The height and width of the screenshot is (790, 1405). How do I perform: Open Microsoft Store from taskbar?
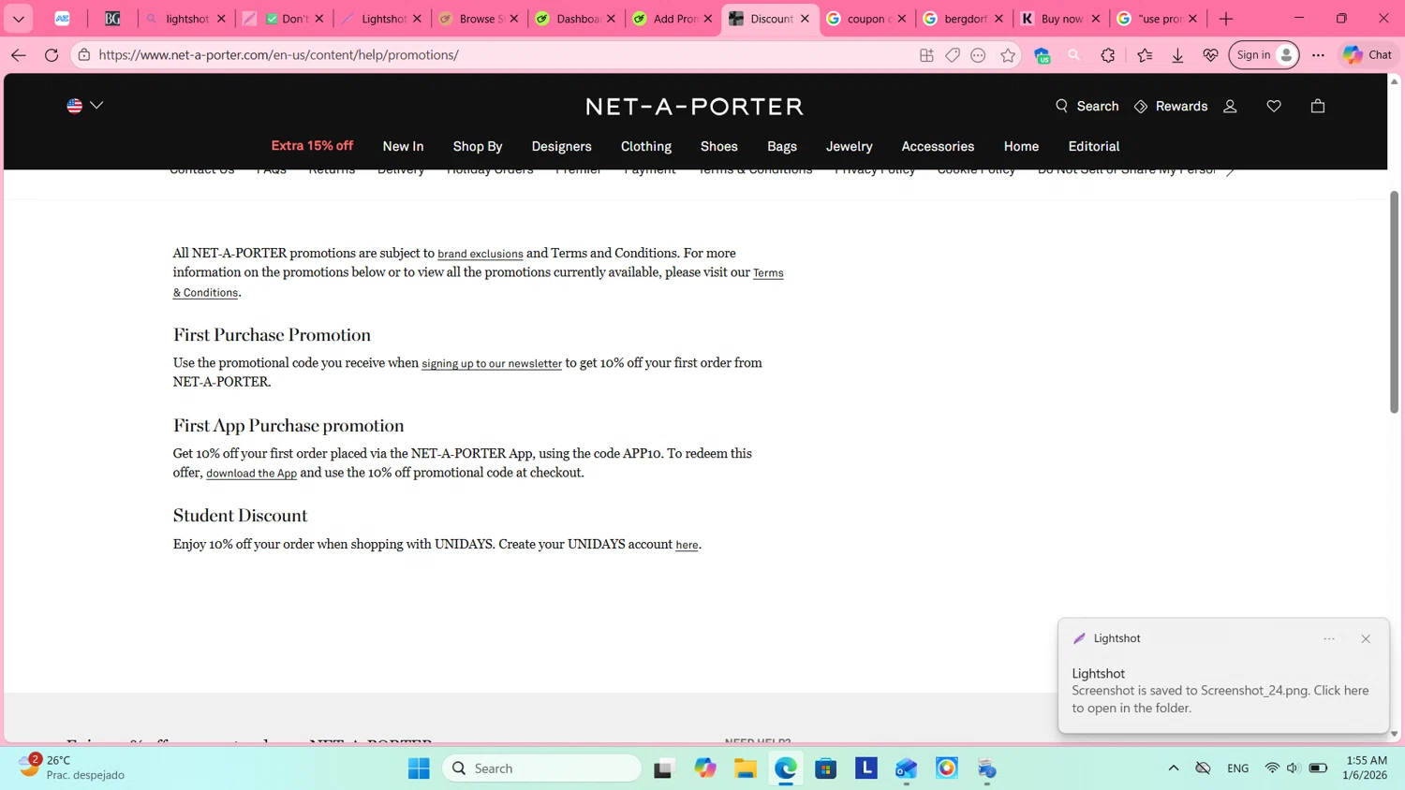pyautogui.click(x=825, y=768)
